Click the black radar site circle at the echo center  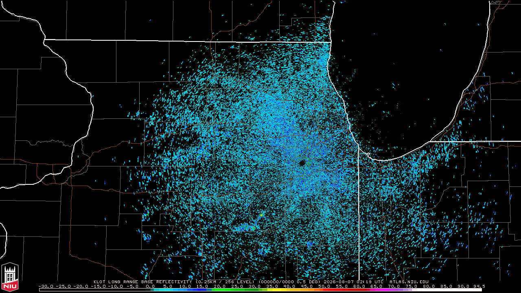click(302, 163)
